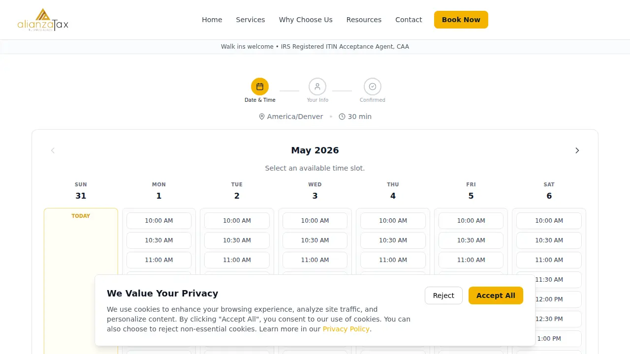Open the Services menu item
630x354 pixels.
[x=251, y=20]
